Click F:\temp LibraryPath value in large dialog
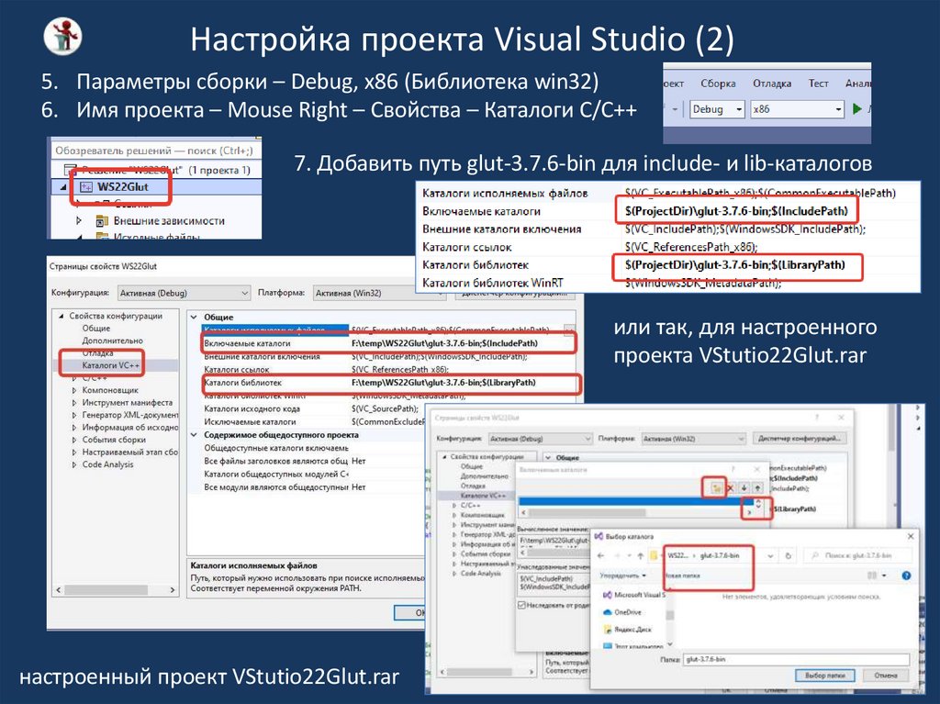This screenshot has height=704, width=940. point(443,383)
